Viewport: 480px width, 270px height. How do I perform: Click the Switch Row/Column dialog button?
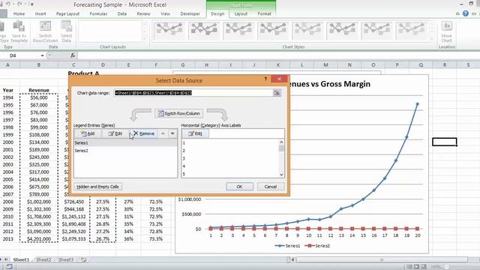[x=179, y=113]
